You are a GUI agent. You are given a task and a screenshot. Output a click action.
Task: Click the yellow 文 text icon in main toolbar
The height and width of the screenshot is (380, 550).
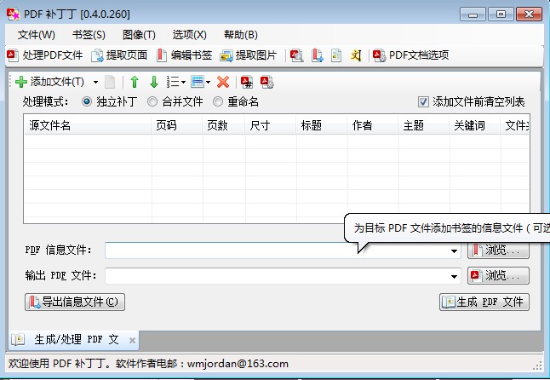pyautogui.click(x=356, y=55)
